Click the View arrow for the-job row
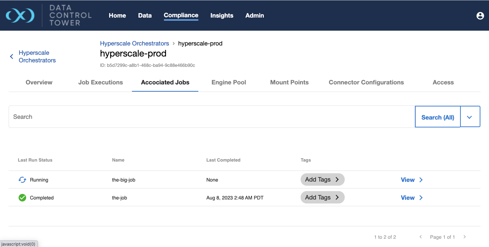Image resolution: width=489 pixels, height=247 pixels. pyautogui.click(x=421, y=198)
